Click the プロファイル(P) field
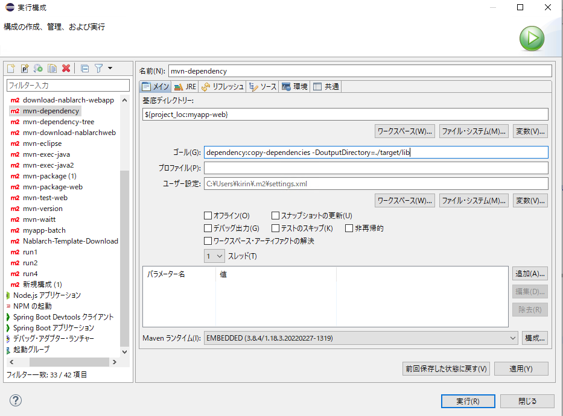 [x=376, y=168]
